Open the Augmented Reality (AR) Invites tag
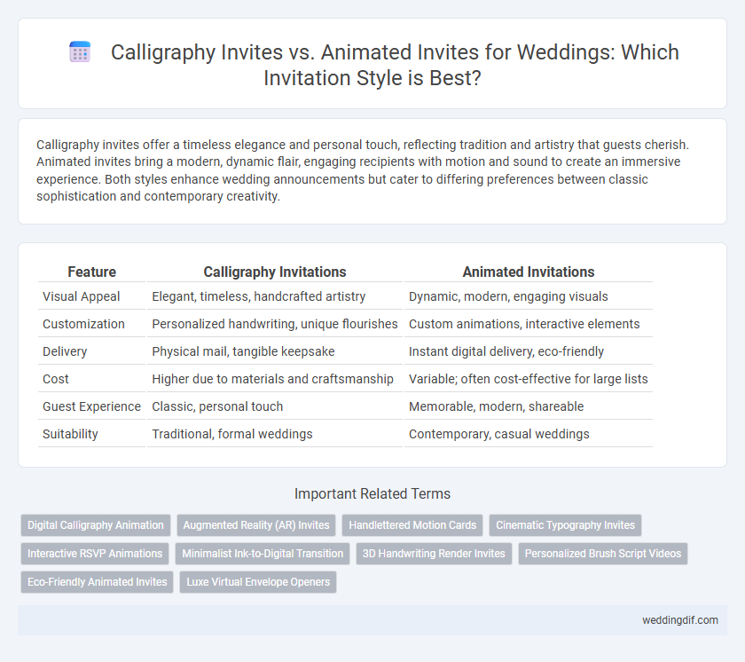745x662 pixels. 256,525
